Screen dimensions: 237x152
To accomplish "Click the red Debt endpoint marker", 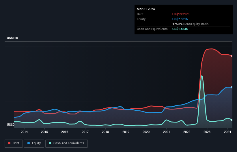I will (x=232, y=56).
